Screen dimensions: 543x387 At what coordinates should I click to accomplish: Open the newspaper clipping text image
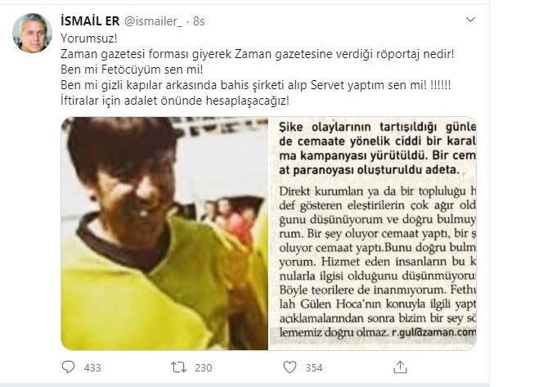tap(373, 233)
